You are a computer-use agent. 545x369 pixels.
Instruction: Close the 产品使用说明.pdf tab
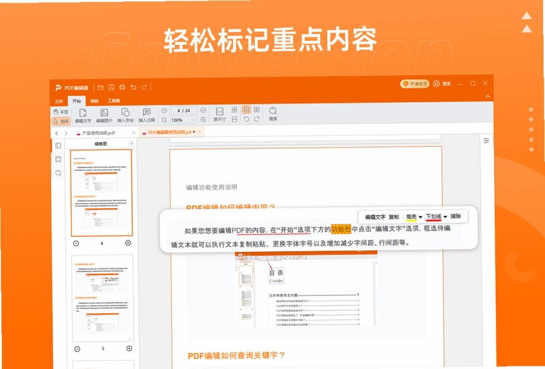134,133
